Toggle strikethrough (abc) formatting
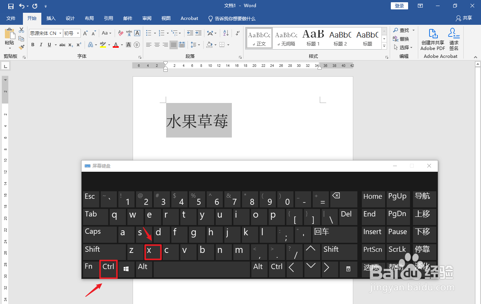This screenshot has width=481, height=304. coord(62,45)
